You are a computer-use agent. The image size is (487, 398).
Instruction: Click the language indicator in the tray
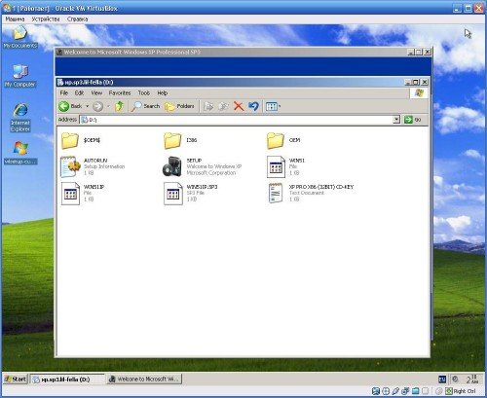point(442,380)
